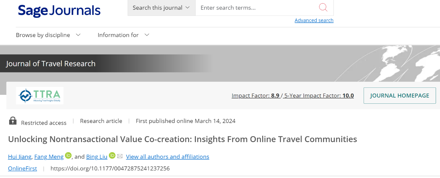Open the OnlineFirst link
The height and width of the screenshot is (178, 440).
click(x=22, y=168)
